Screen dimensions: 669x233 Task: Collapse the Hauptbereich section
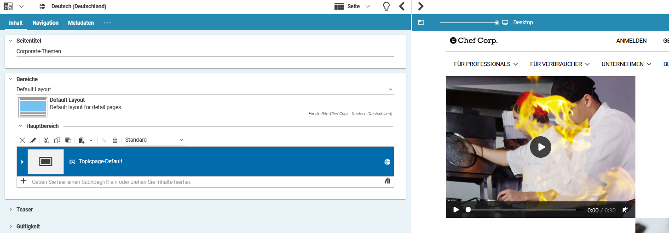tap(20, 126)
